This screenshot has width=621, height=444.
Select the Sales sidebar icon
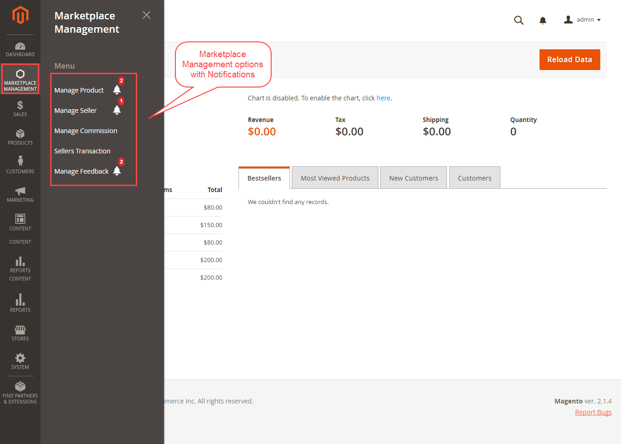[x=20, y=108]
